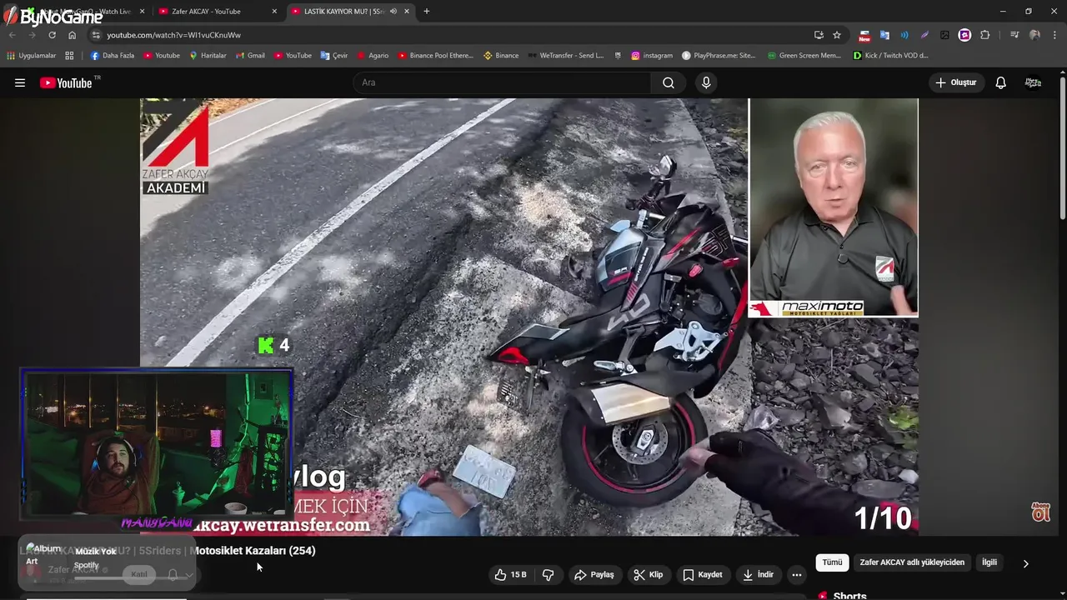Viewport: 1067px width, 600px height.
Task: Click the Katıl join button
Action: pyautogui.click(x=139, y=575)
